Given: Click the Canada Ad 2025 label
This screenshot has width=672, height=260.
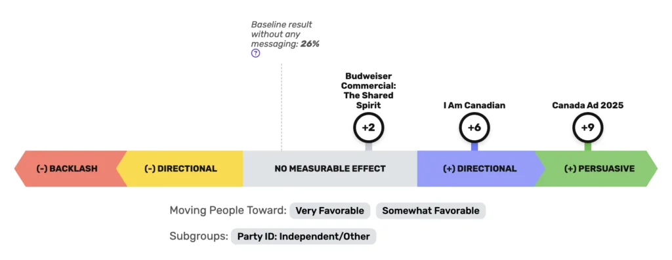Looking at the screenshot, I should pyautogui.click(x=587, y=105).
